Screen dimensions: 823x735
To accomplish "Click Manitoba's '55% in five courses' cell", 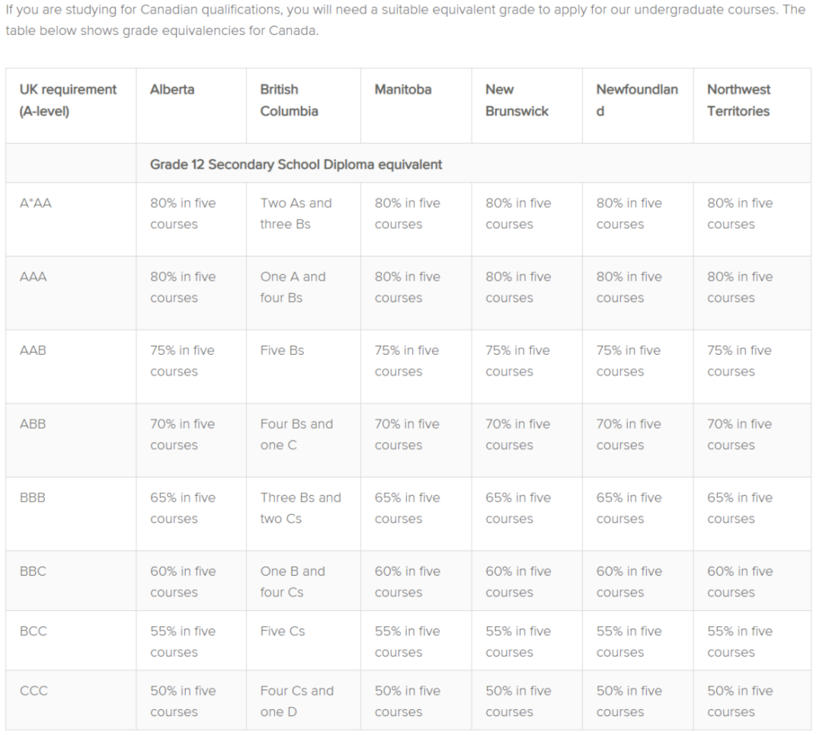I will click(x=416, y=641).
